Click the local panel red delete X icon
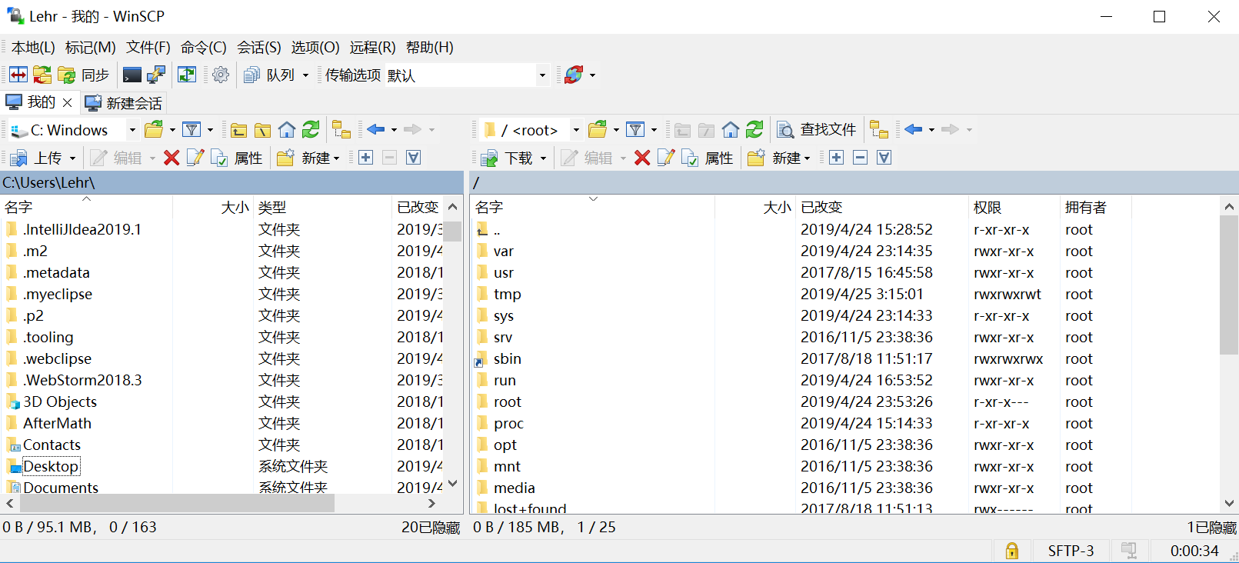Screen dimensions: 1239x563 [x=172, y=158]
